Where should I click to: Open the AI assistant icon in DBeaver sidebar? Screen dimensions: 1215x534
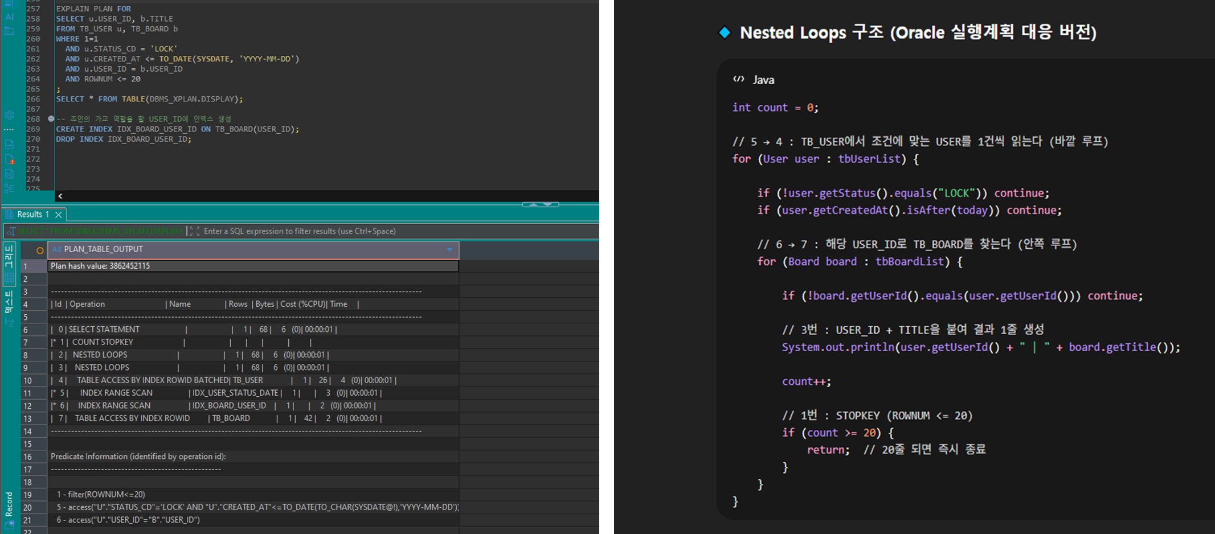[x=10, y=17]
